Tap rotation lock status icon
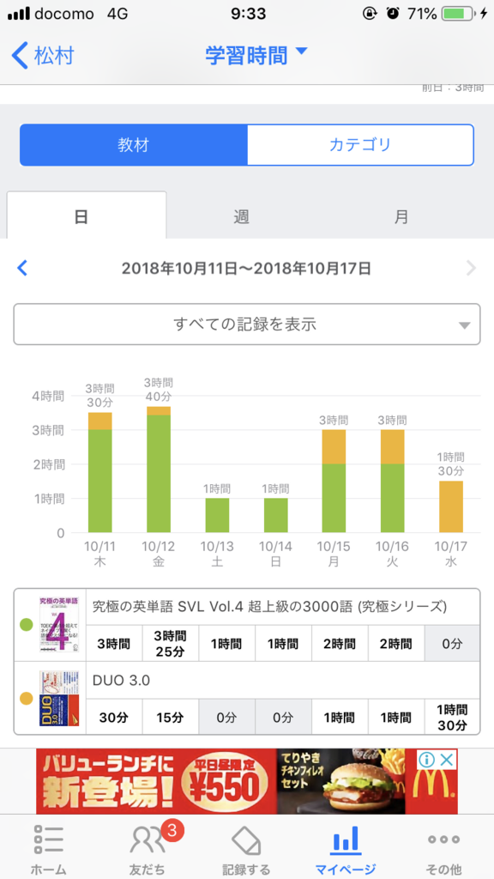This screenshot has width=494, height=879. click(370, 15)
